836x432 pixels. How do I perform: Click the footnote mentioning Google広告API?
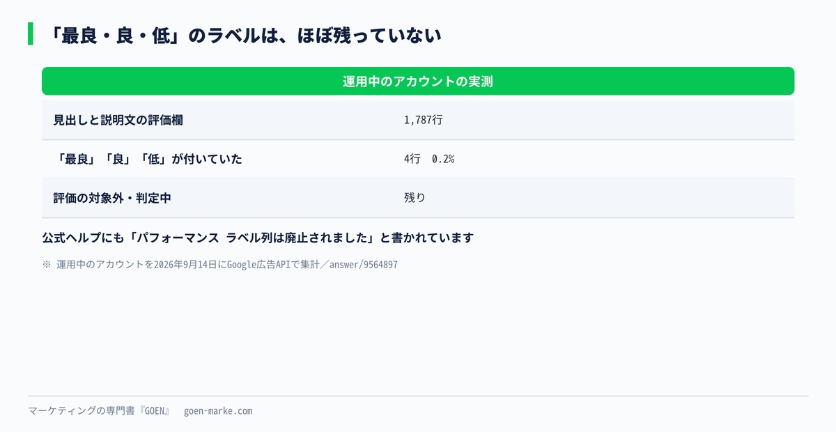(x=220, y=265)
